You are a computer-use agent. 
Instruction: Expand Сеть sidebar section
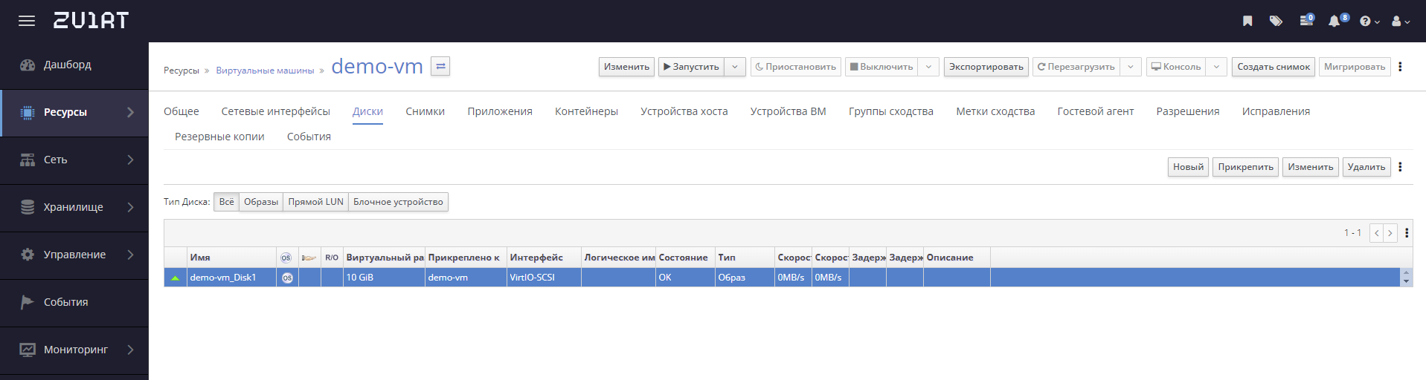point(74,160)
